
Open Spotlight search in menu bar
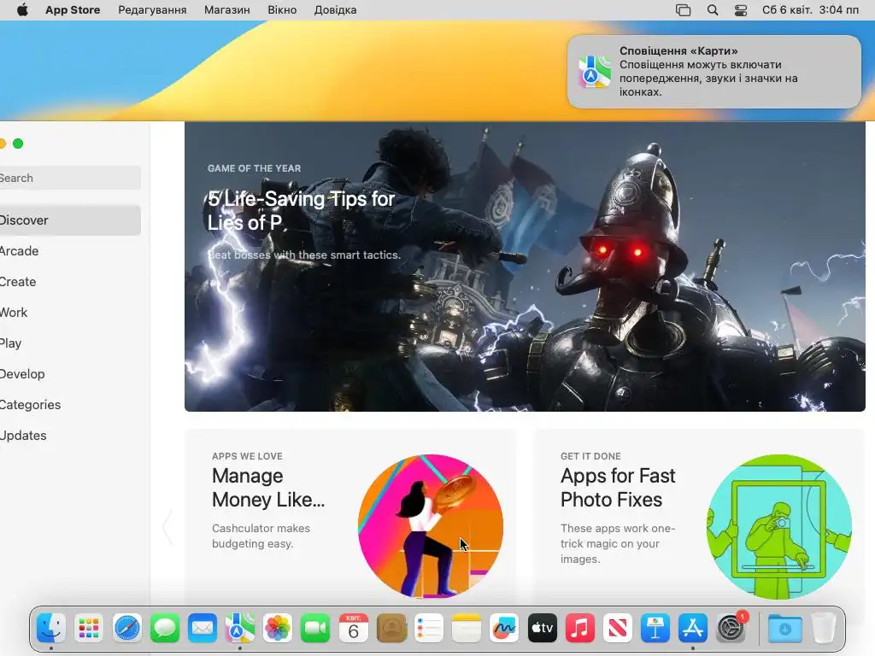point(713,10)
